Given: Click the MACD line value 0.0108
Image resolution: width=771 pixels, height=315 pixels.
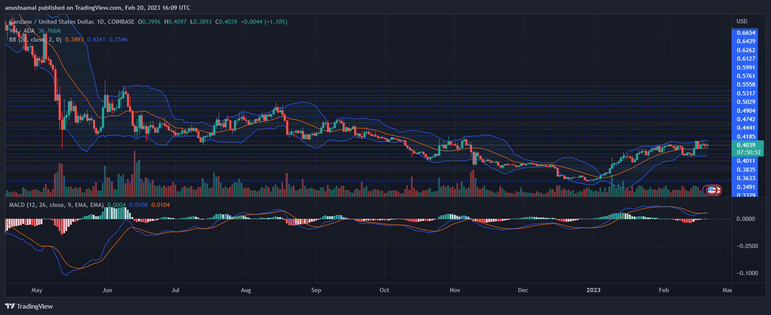Looking at the screenshot, I should [139, 205].
